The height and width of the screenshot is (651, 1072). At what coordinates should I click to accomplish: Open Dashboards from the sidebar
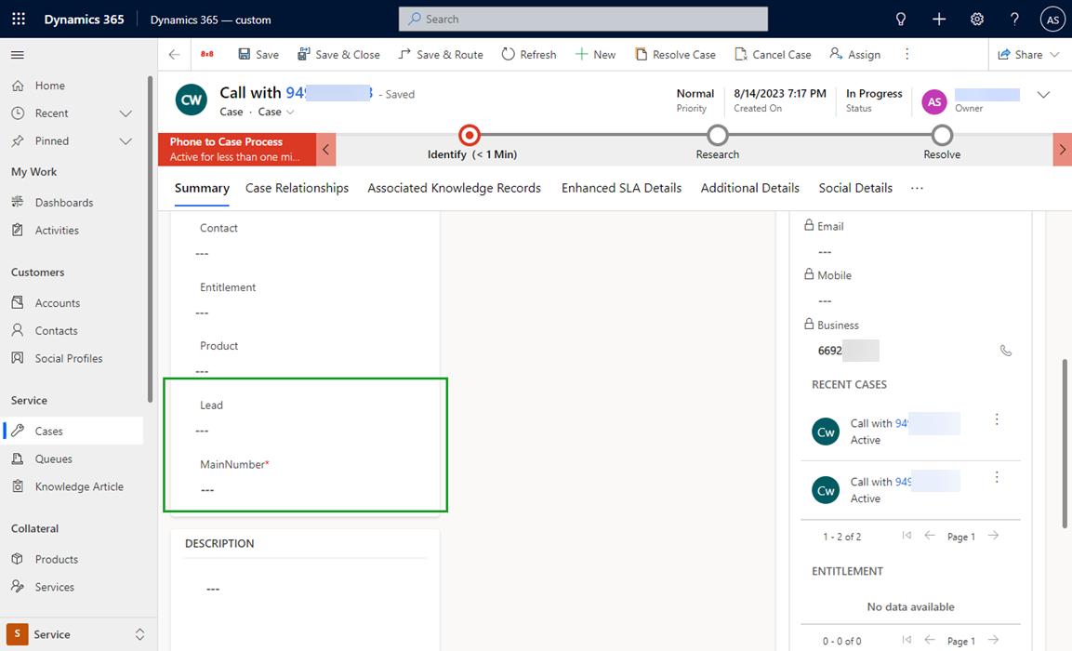[65, 202]
